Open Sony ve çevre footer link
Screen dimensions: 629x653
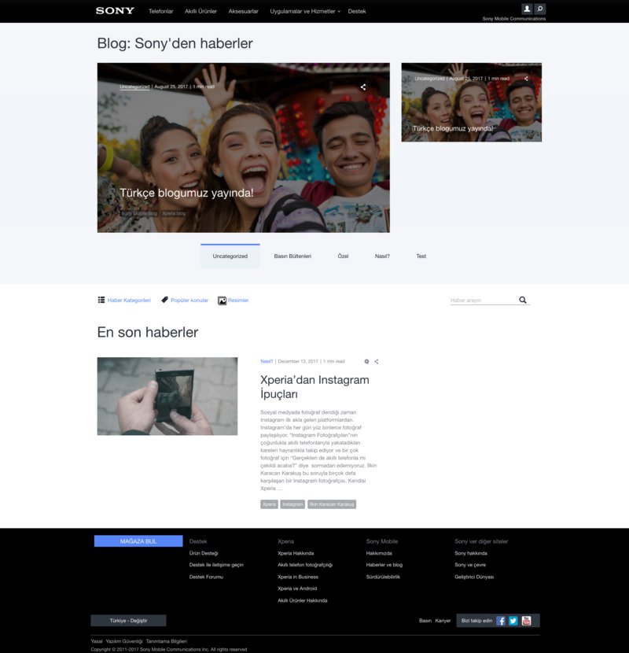470,565
